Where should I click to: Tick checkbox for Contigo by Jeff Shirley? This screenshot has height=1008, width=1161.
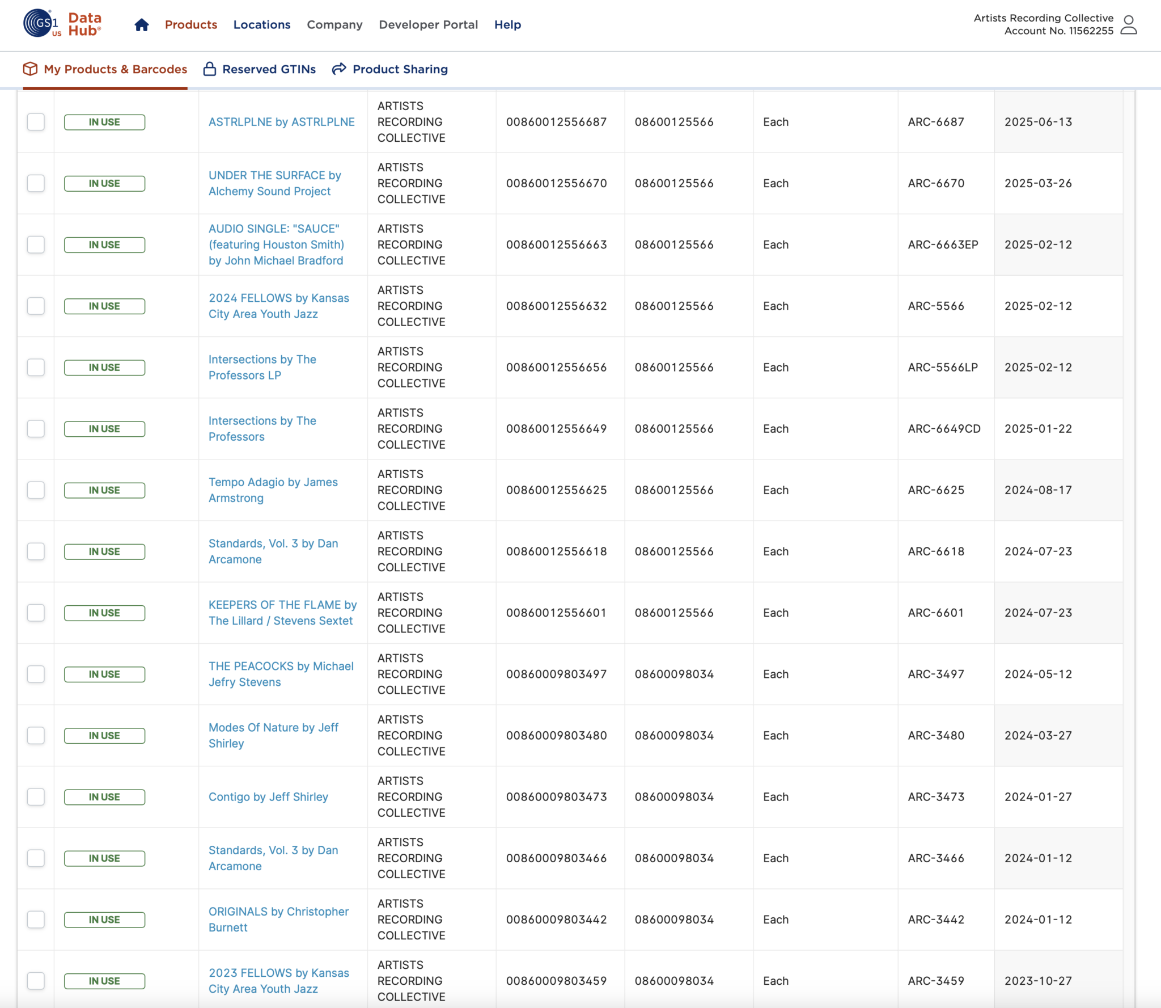pos(36,797)
